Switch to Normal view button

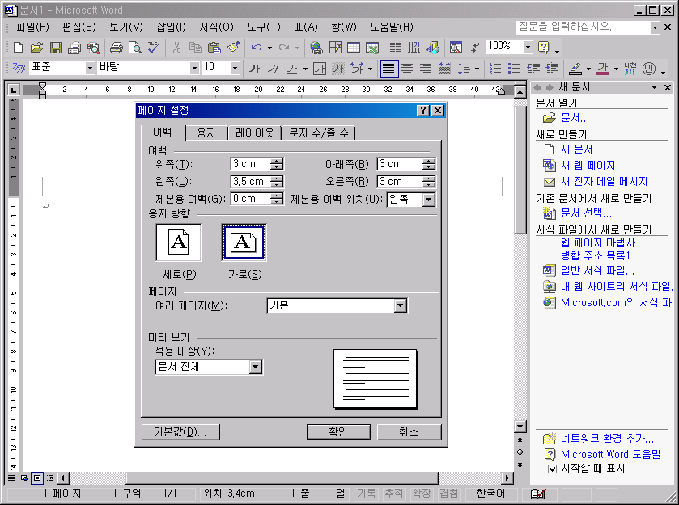click(11, 478)
